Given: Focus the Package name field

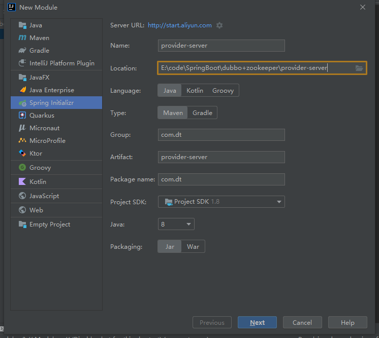Looking at the screenshot, I should click(221, 179).
